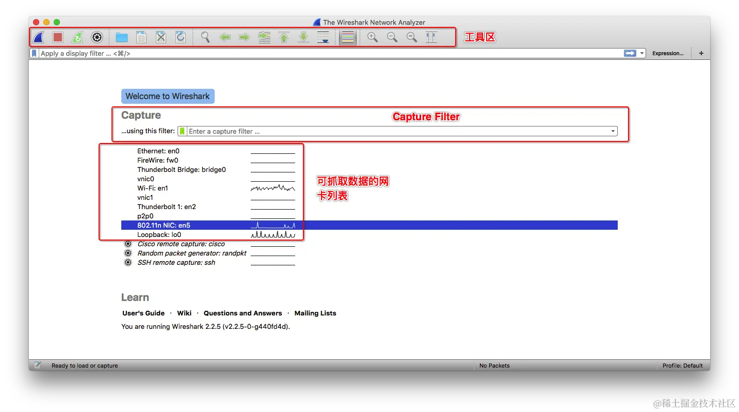
Task: Click the Profile: Default status entry
Action: 683,366
